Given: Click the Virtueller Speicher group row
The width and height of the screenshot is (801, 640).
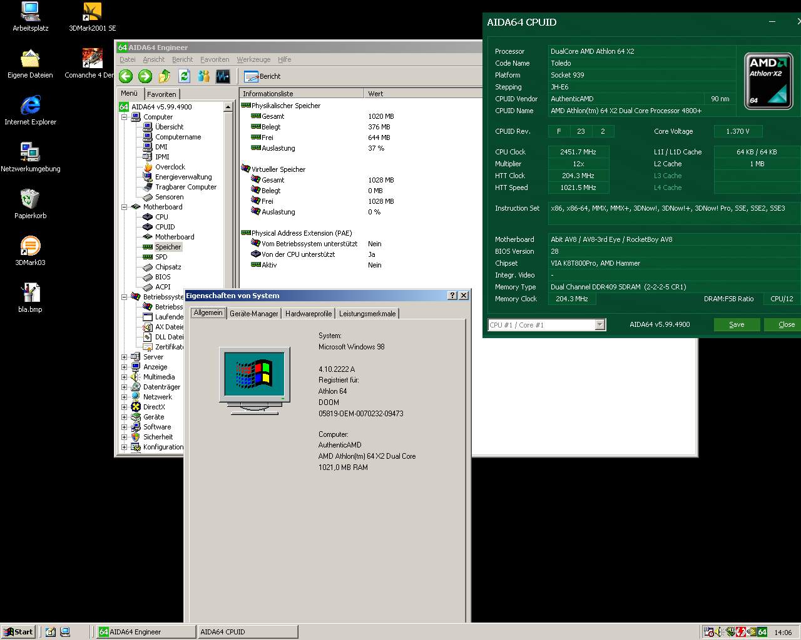Looking at the screenshot, I should [273, 169].
